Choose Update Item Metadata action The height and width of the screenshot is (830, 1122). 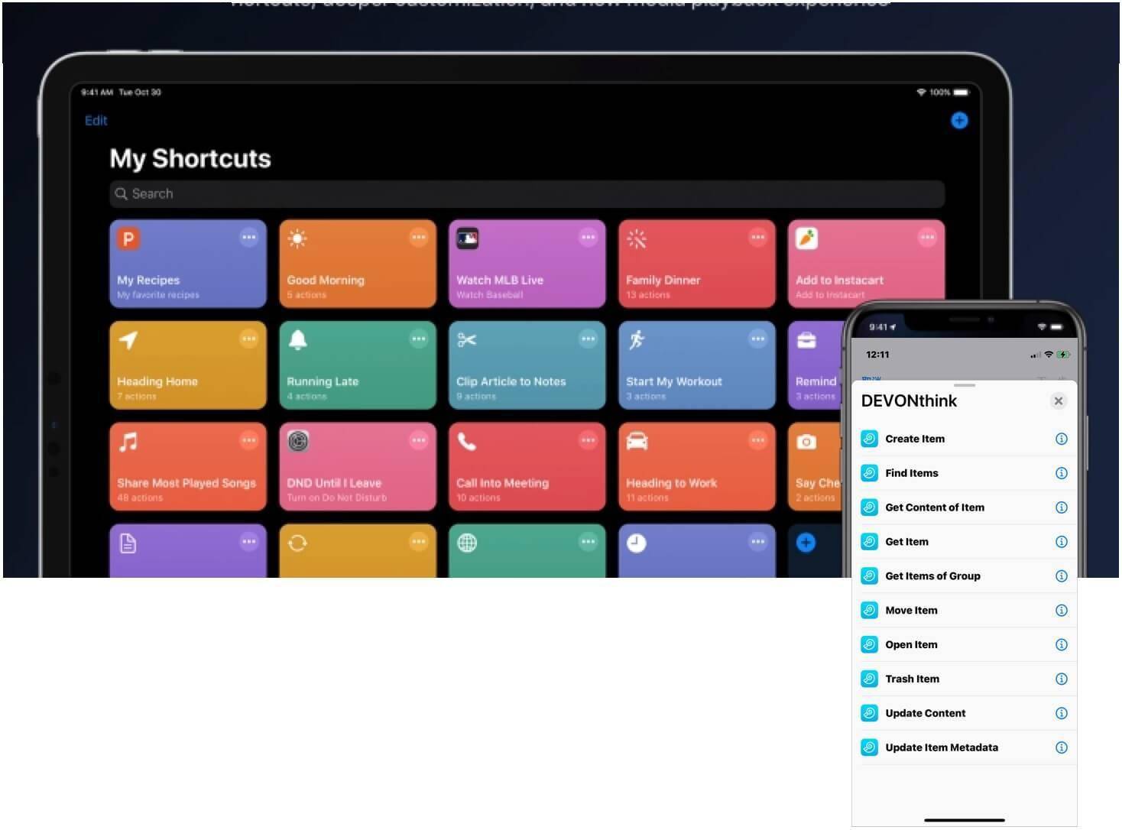tap(942, 747)
